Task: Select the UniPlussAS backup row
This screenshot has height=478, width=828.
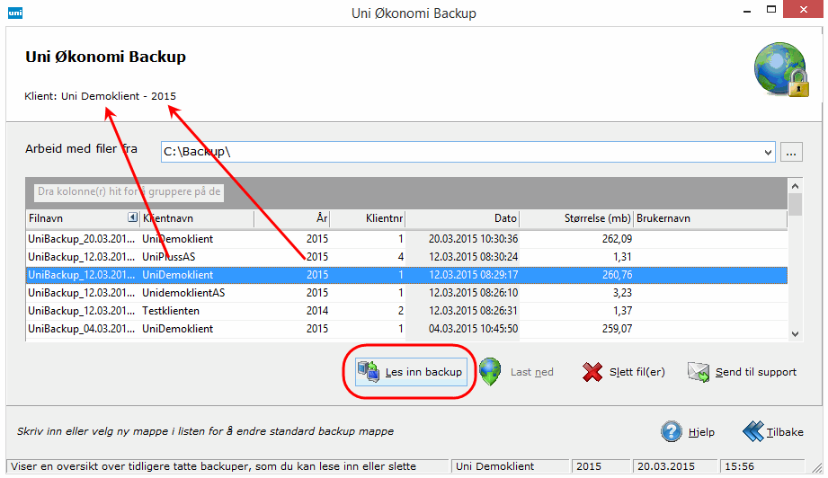Action: [270, 257]
